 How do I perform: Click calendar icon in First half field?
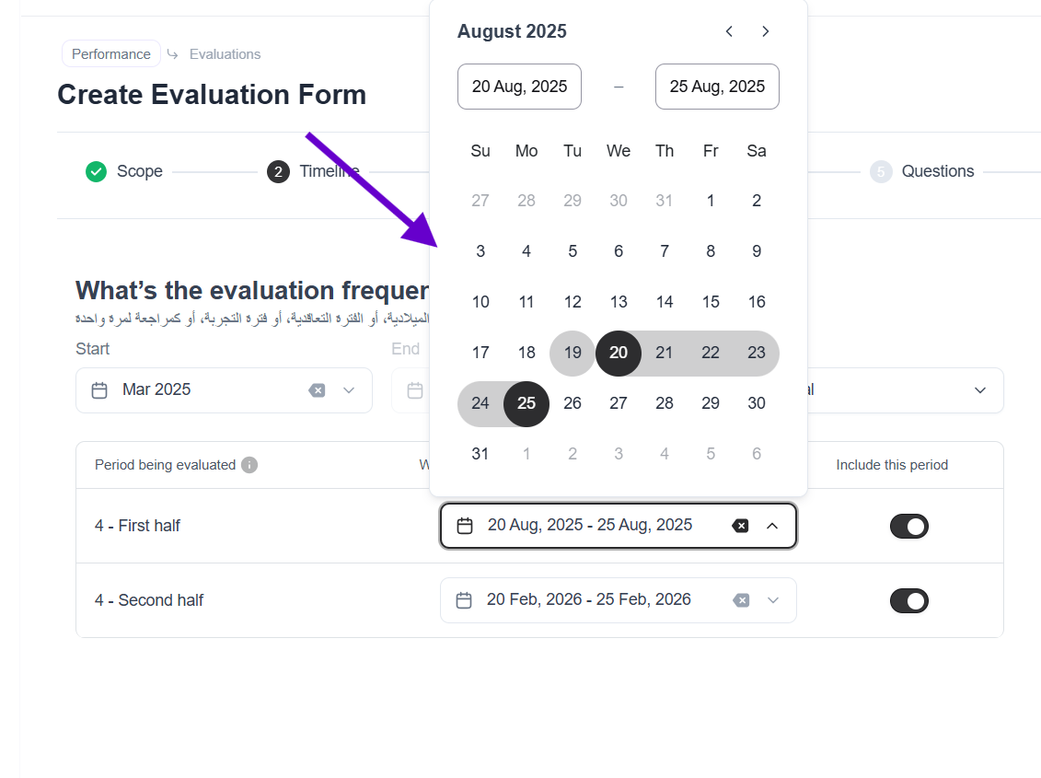tap(466, 526)
